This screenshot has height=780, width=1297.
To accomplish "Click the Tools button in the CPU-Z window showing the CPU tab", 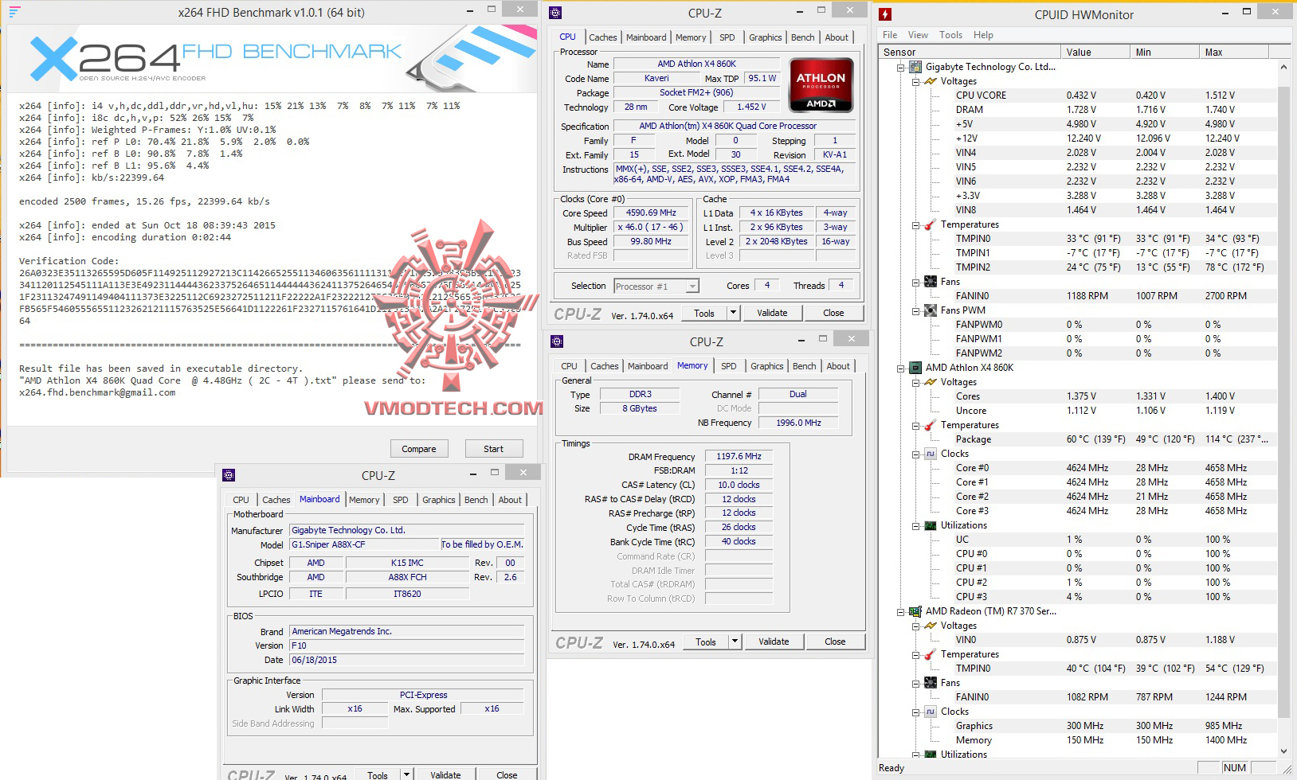I will tap(704, 313).
